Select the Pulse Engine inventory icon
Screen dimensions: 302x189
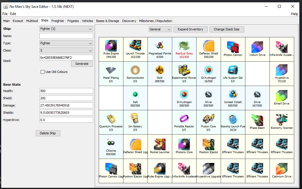[111, 46]
